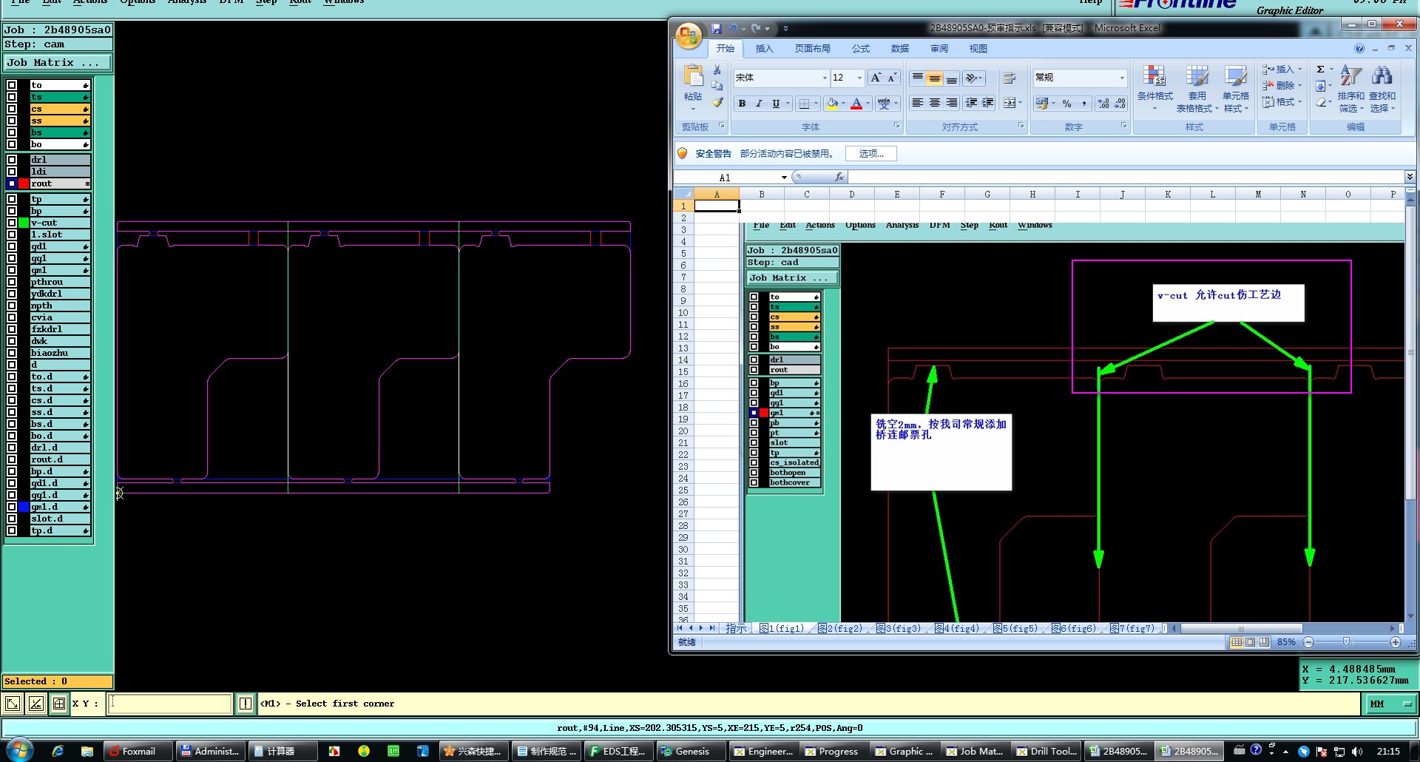Expand the fill color dropdown arrow
Viewport: 1420px width, 762px height.
(842, 104)
